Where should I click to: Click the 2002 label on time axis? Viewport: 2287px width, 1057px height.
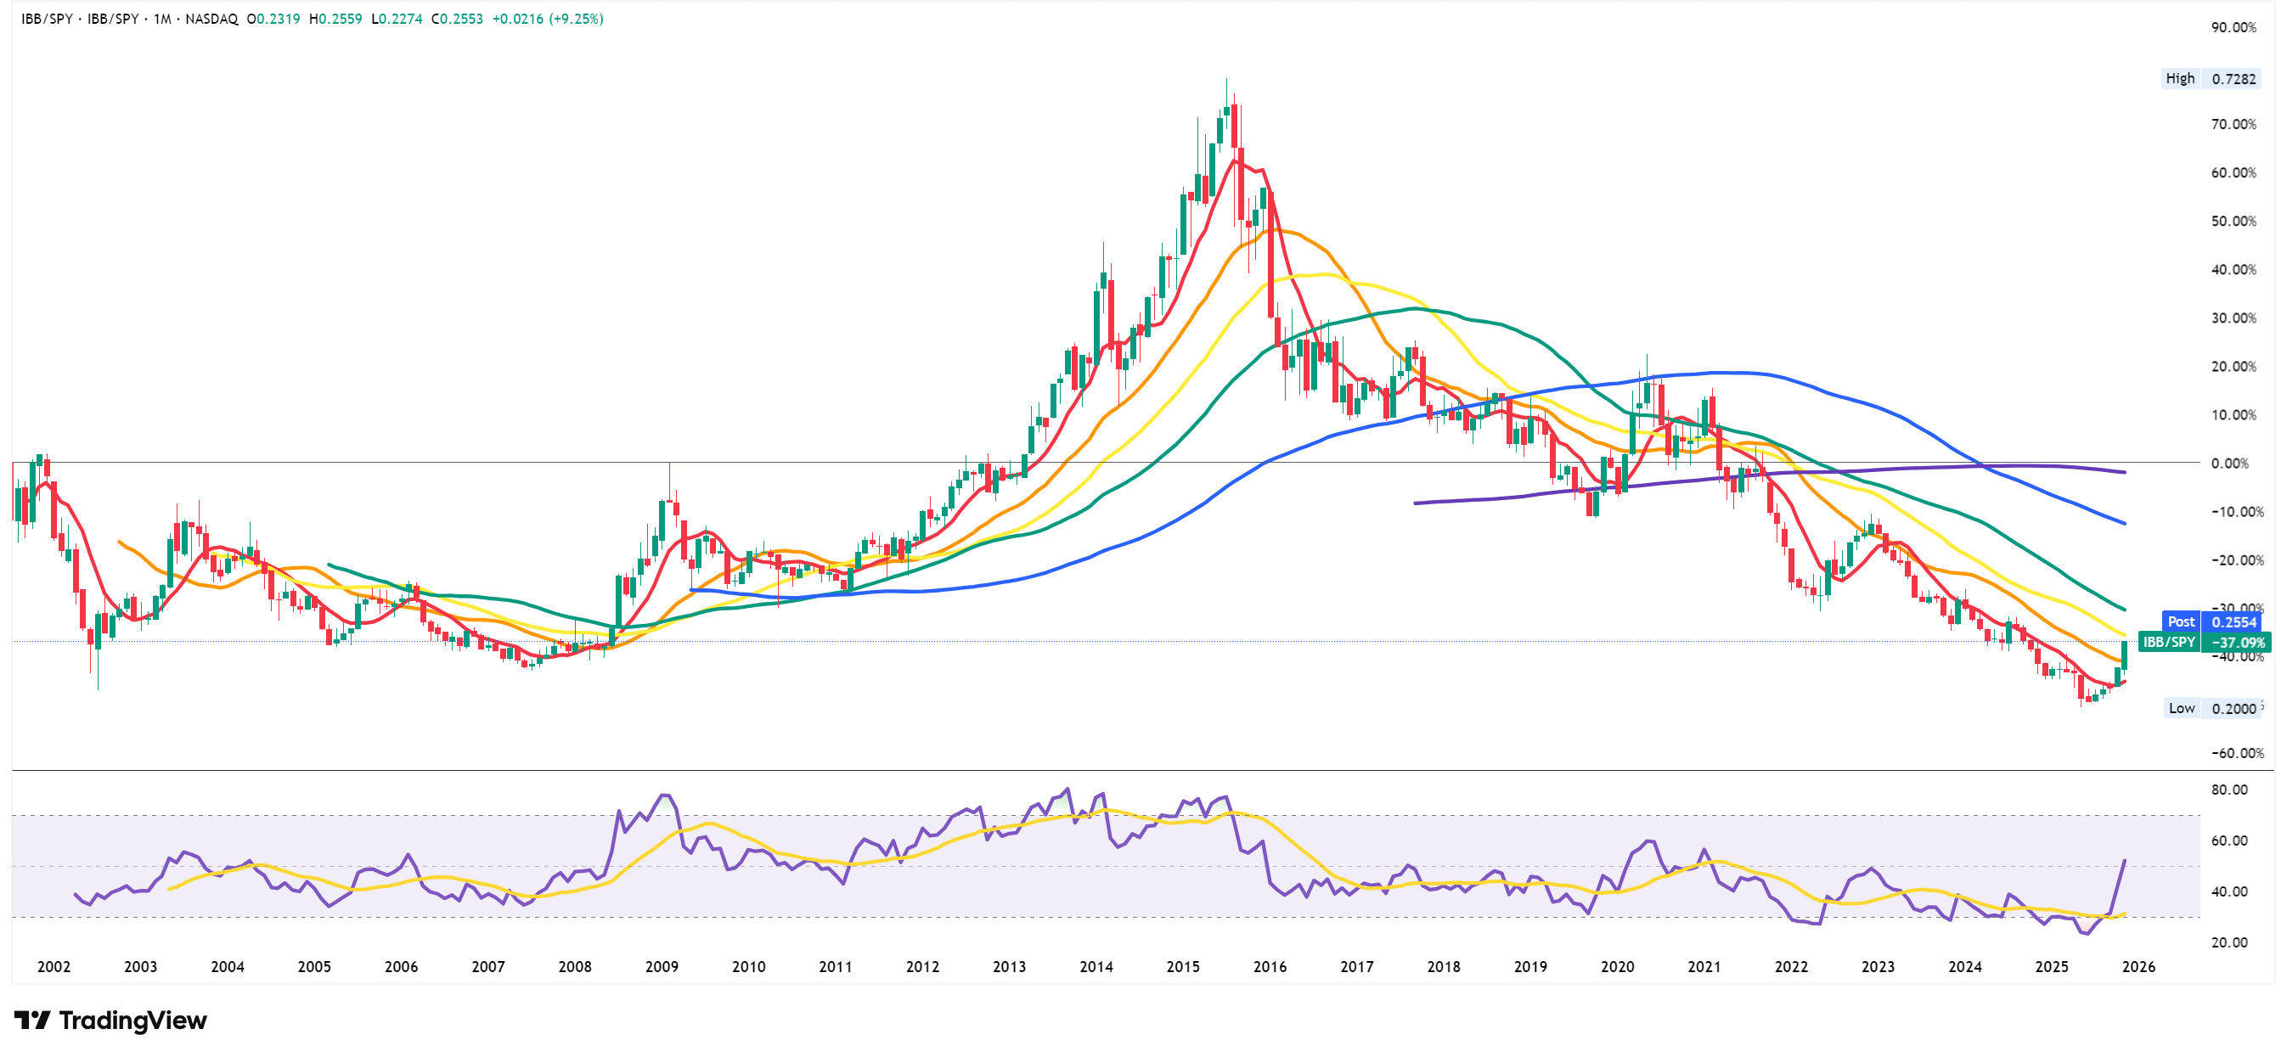coord(54,966)
